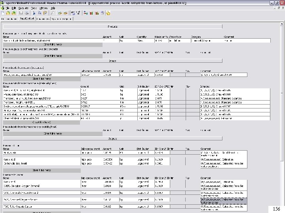Open the System description tab
The height and width of the screenshot is (213, 285).
coord(62,19)
